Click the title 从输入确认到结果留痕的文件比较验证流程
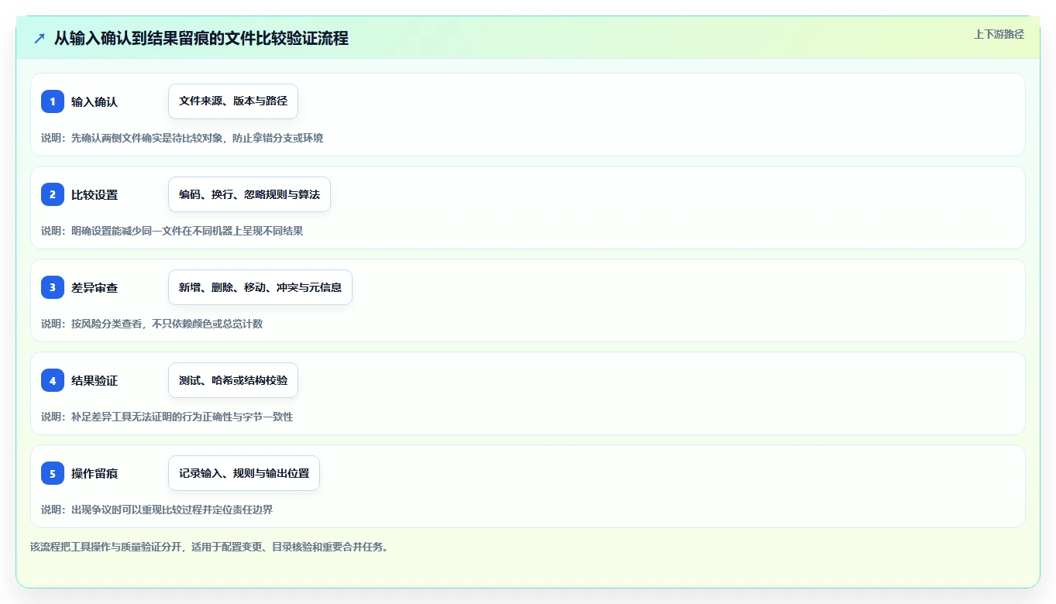The image size is (1056, 604). pyautogui.click(x=201, y=38)
